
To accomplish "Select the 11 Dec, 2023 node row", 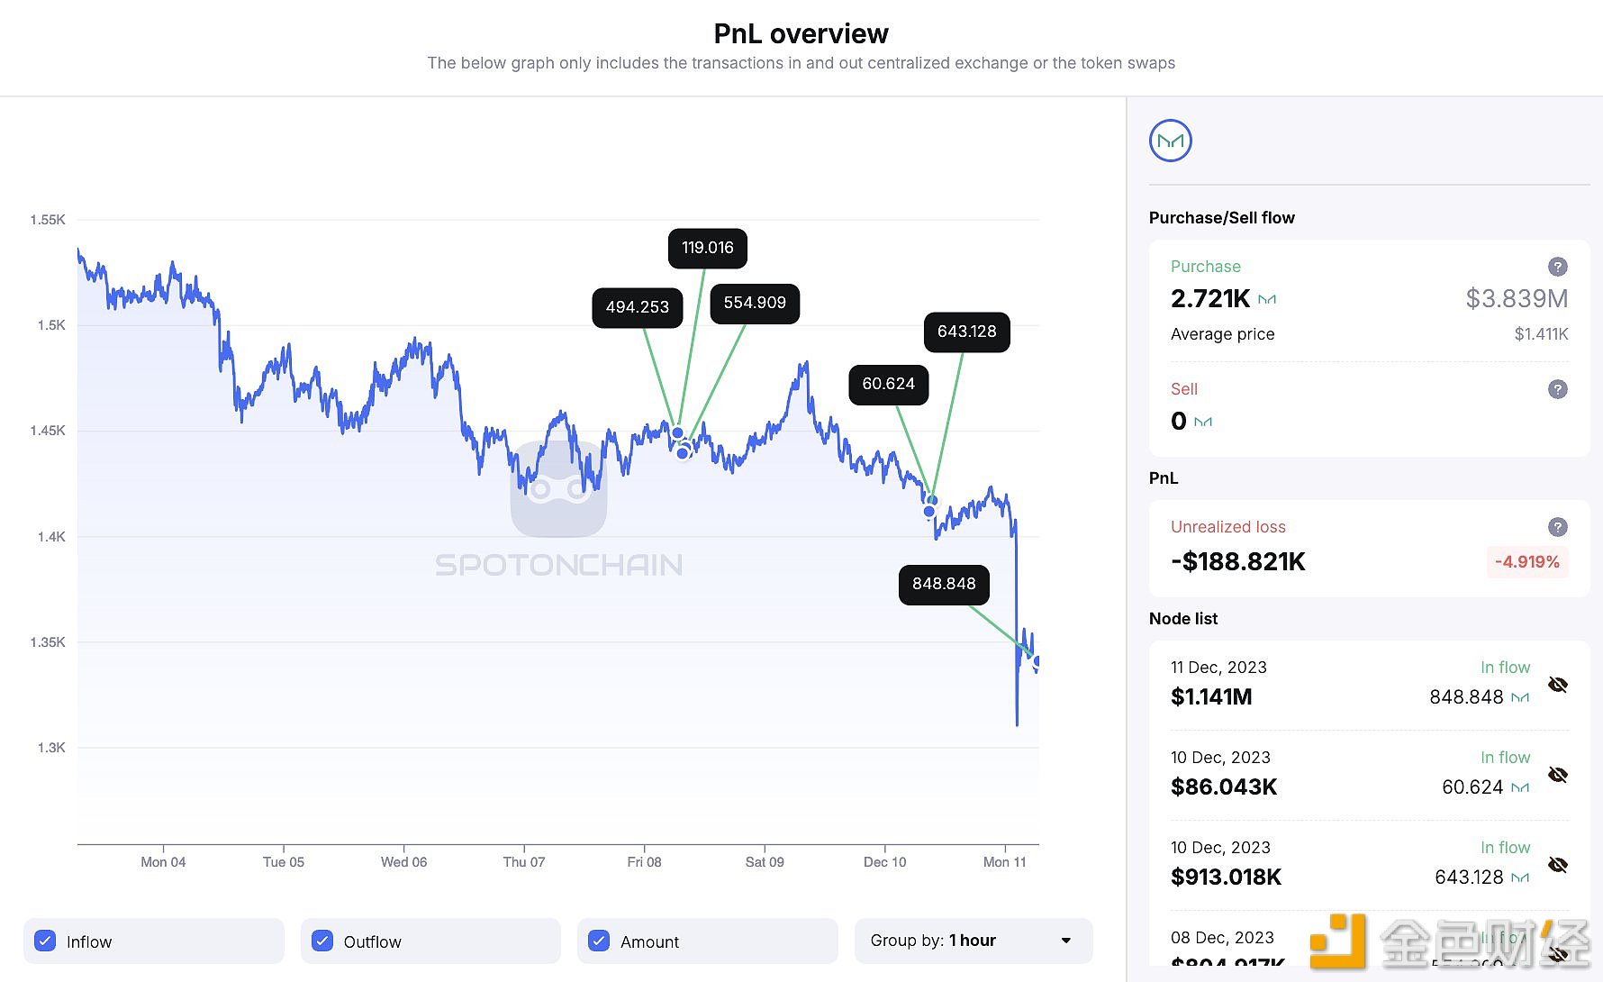I will tap(1369, 685).
